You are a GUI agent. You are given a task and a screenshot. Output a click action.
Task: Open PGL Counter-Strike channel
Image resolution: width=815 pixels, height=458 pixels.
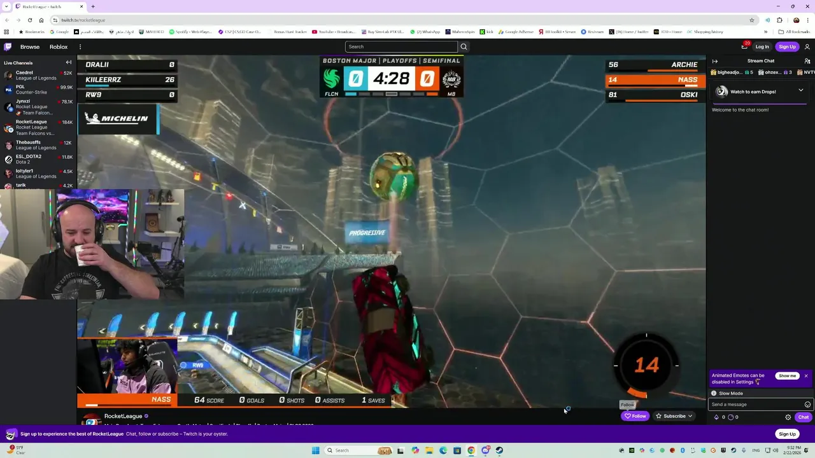[x=38, y=89]
